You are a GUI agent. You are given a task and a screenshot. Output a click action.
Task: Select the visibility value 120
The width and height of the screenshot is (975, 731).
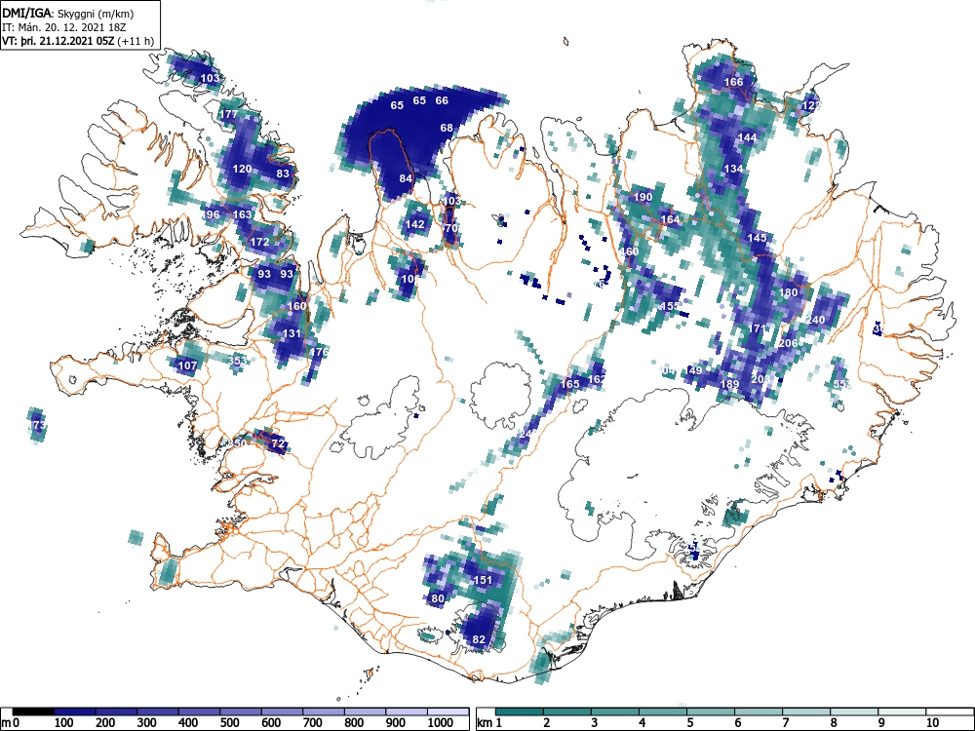click(x=242, y=169)
